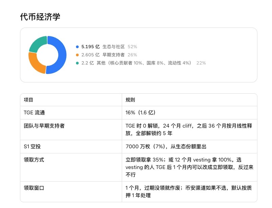This screenshot has width=272, height=208.
Task: Click the 团队与早期支持者 table cell
Action: [71, 130]
